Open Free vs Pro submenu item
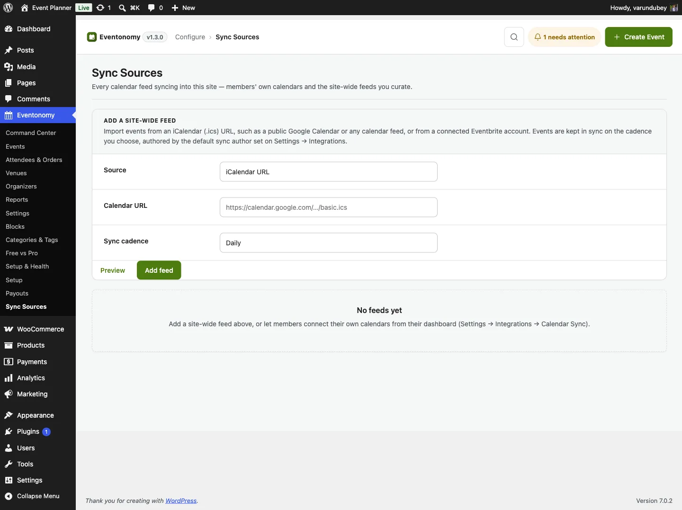This screenshot has height=510, width=682. click(x=22, y=253)
